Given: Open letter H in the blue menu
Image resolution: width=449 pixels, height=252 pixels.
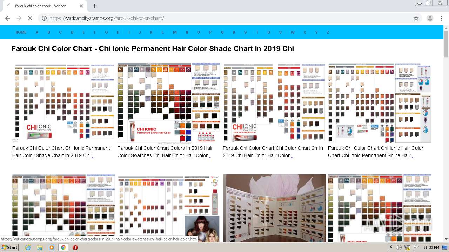Looking at the screenshot, I should pos(118,32).
